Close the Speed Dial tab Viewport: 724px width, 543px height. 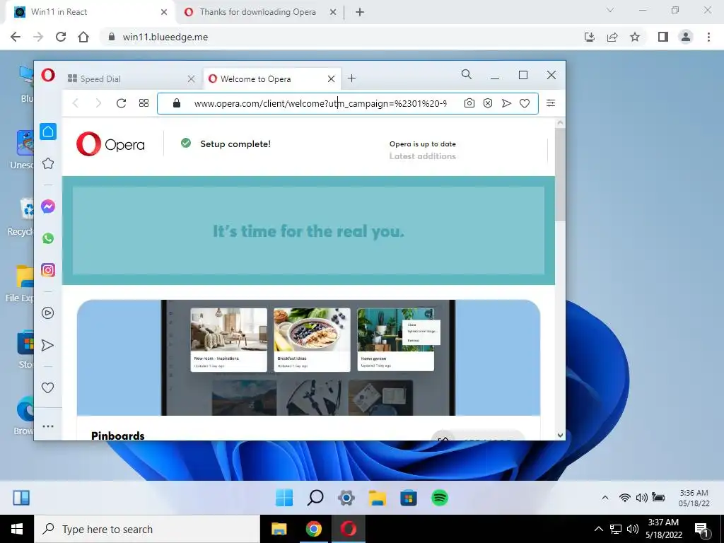191,79
